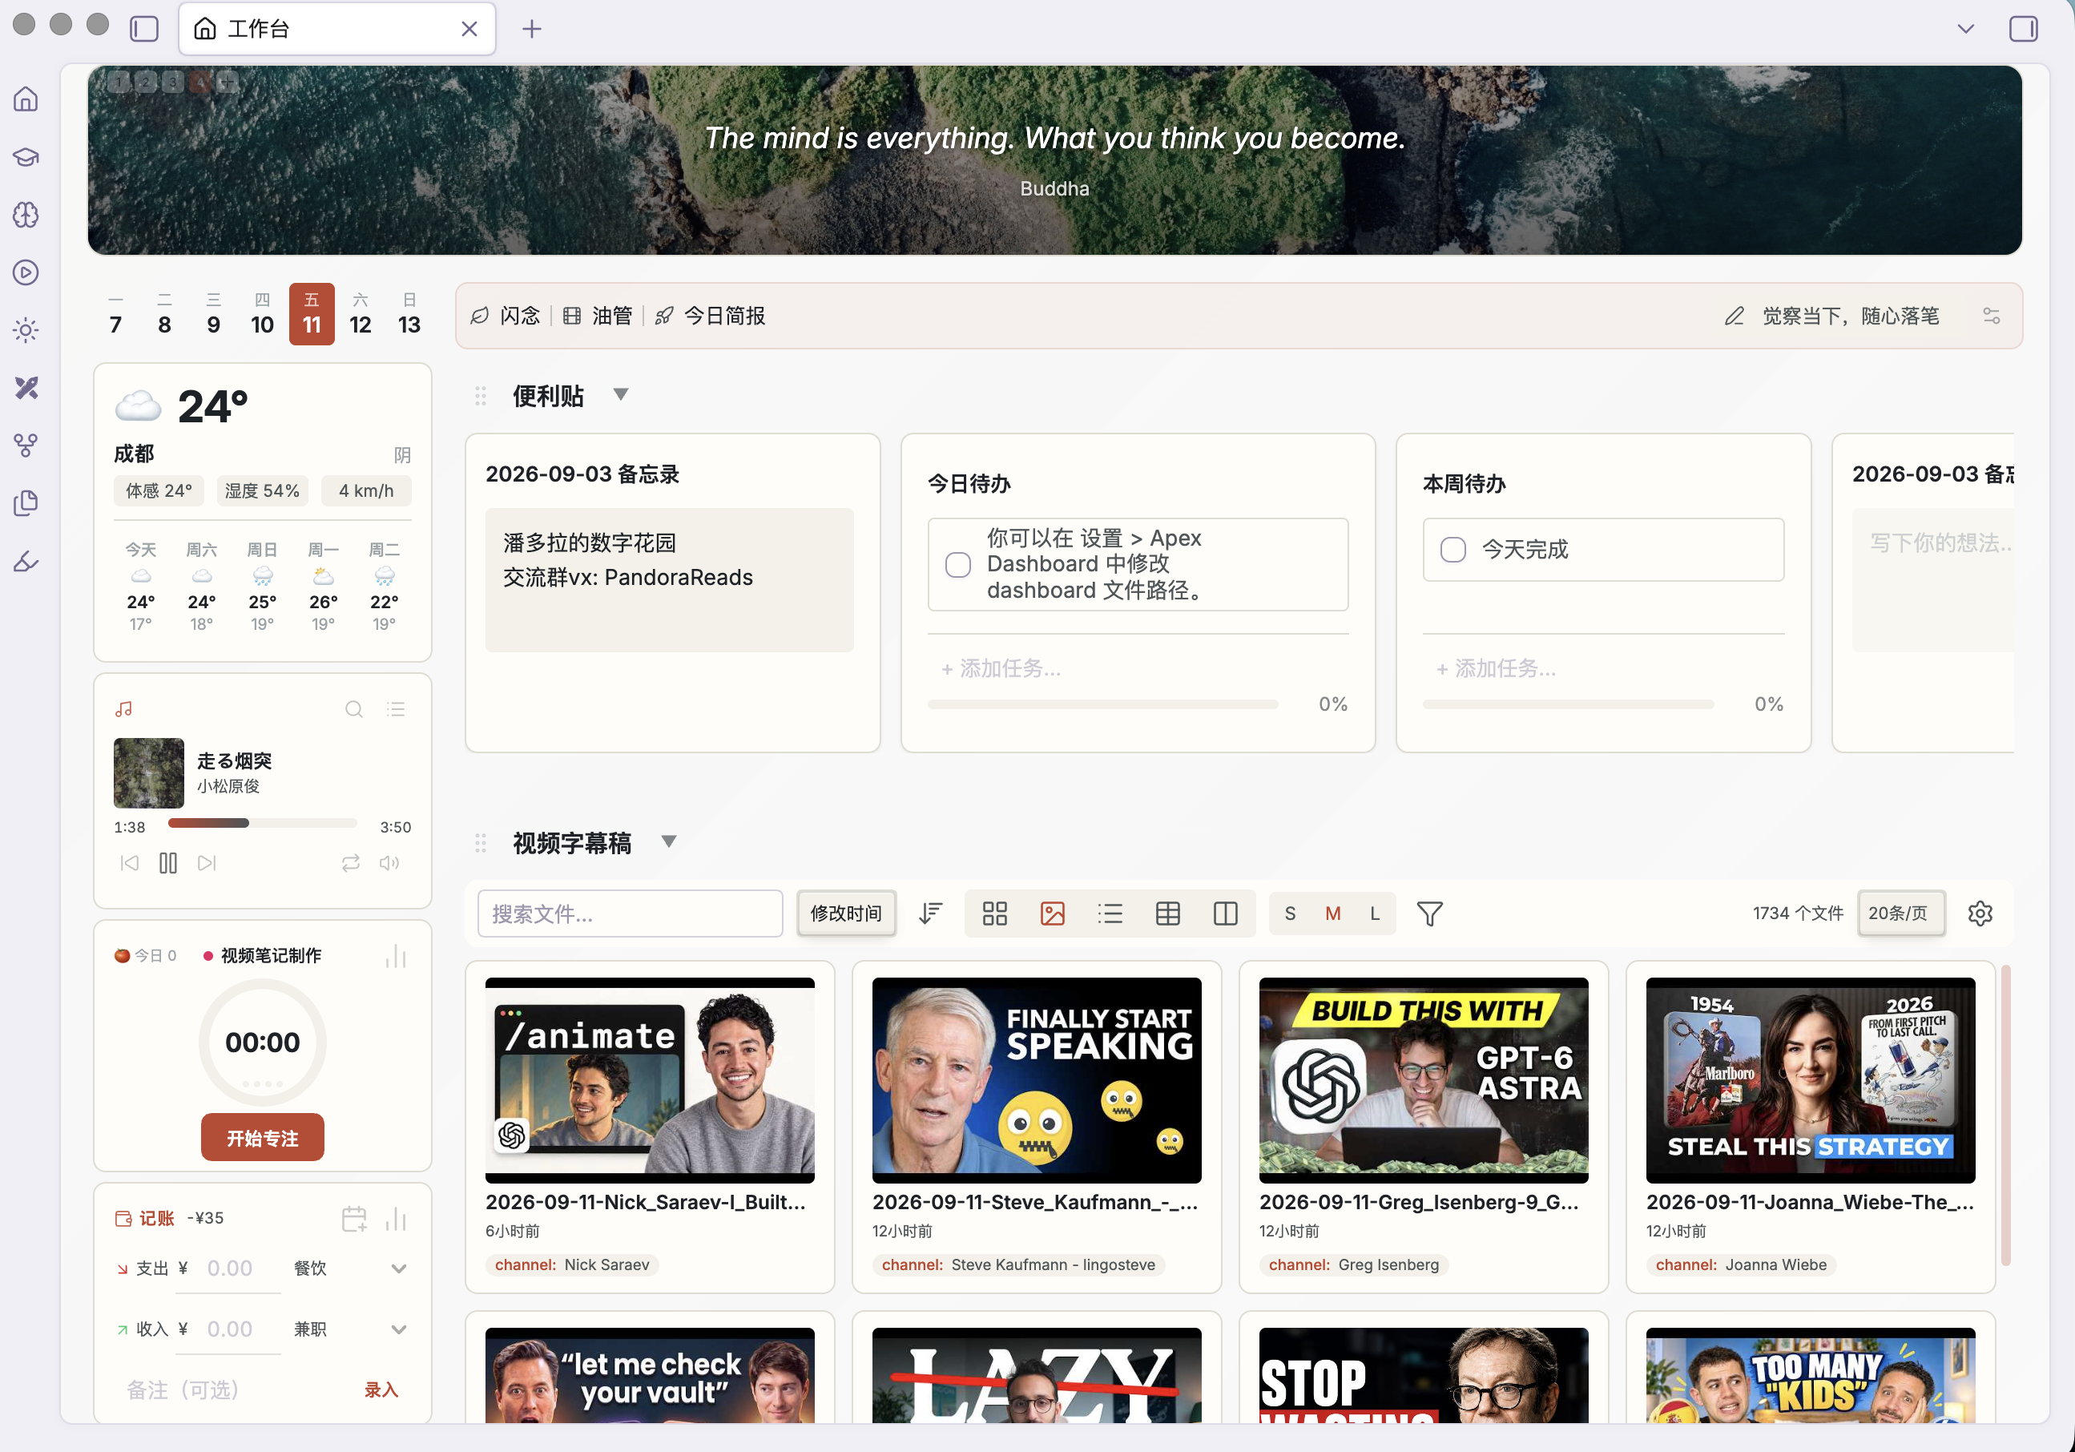Collapse the 视频字幕稿 section

coord(669,841)
